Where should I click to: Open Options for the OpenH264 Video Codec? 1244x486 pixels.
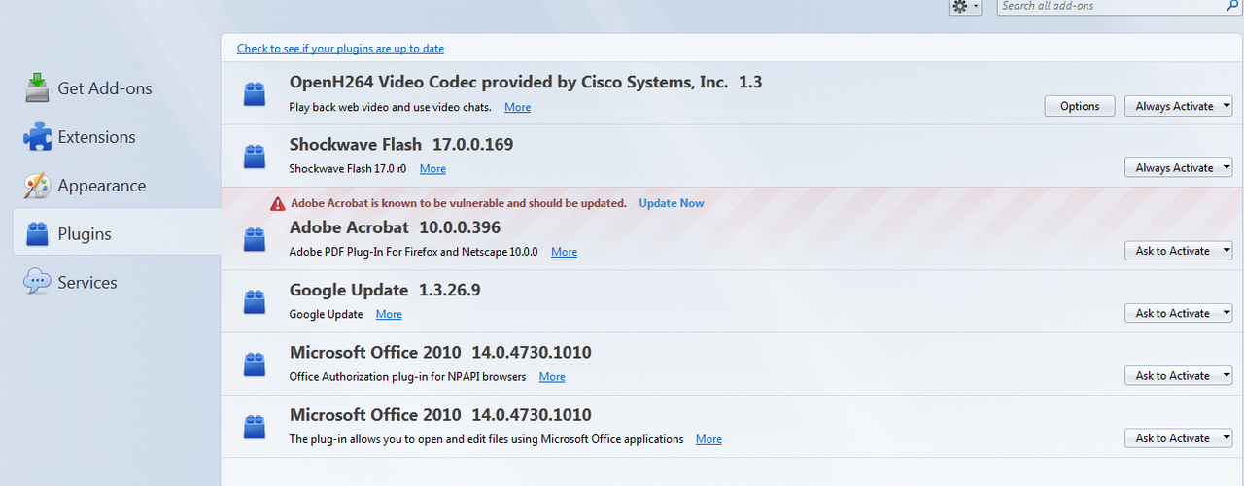tap(1080, 106)
